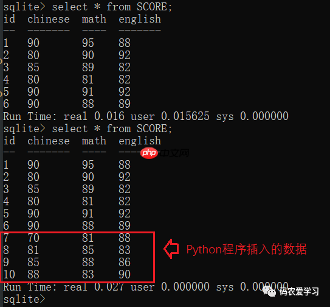Select chinese score 85 in row 9
The width and height of the screenshot is (330, 307).
pos(33,263)
